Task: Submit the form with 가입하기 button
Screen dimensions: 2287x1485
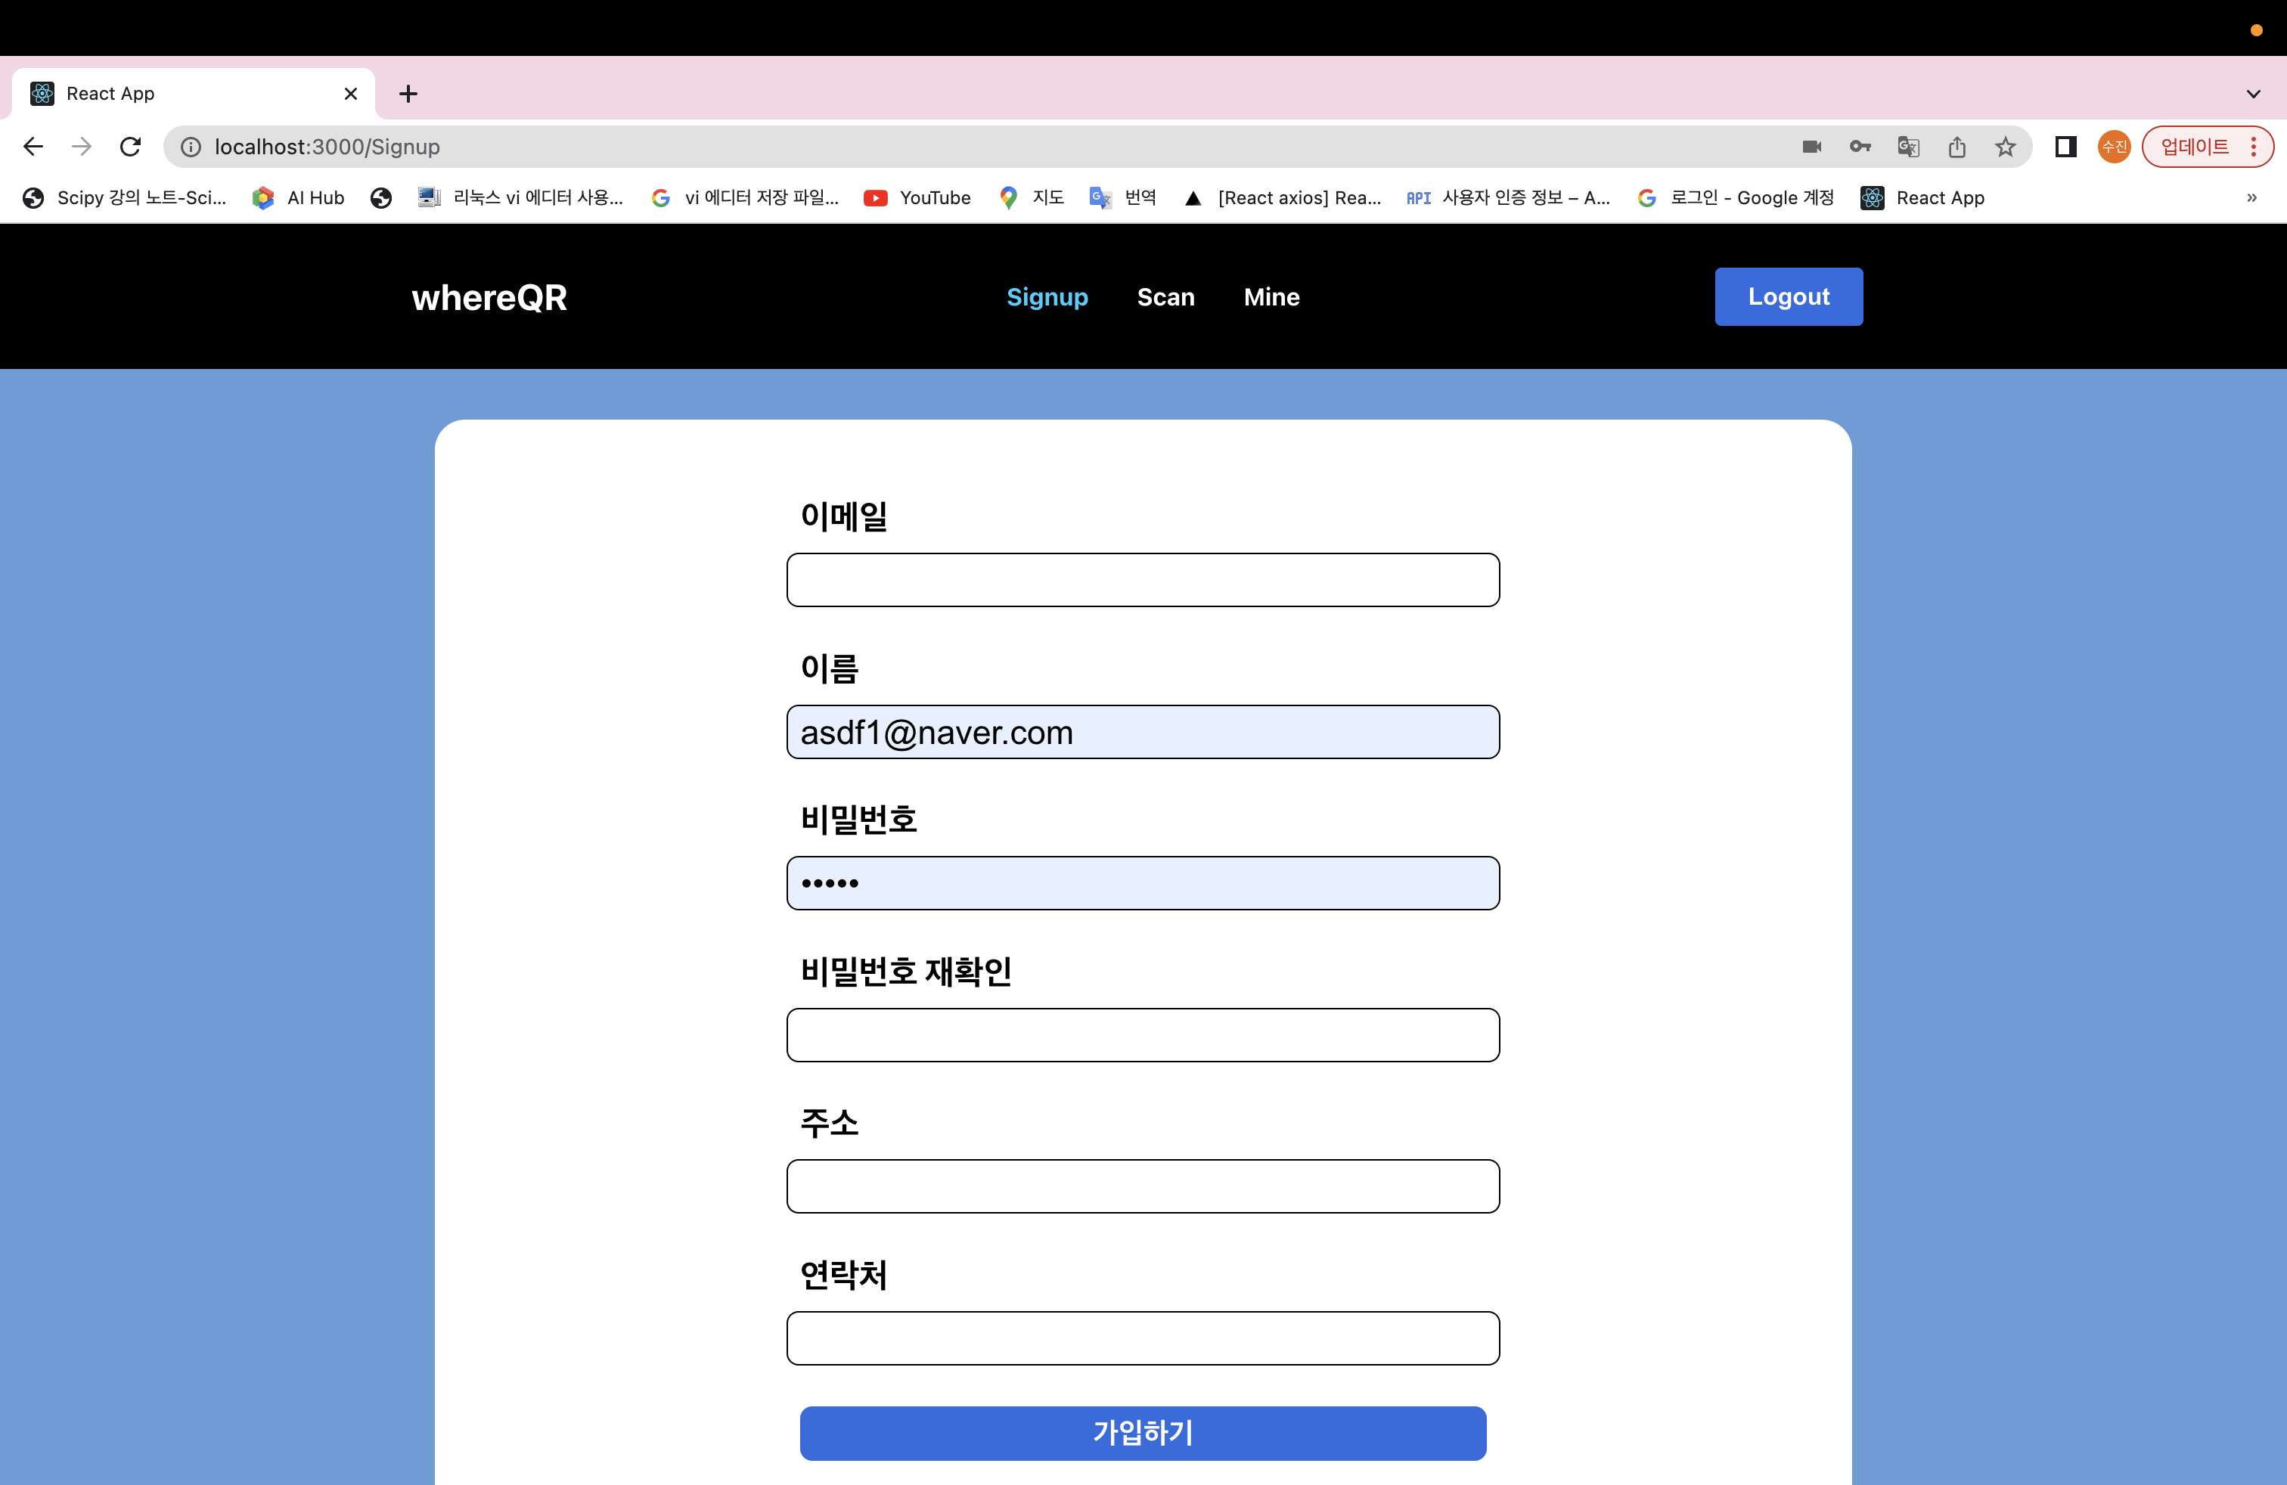Action: coord(1143,1432)
